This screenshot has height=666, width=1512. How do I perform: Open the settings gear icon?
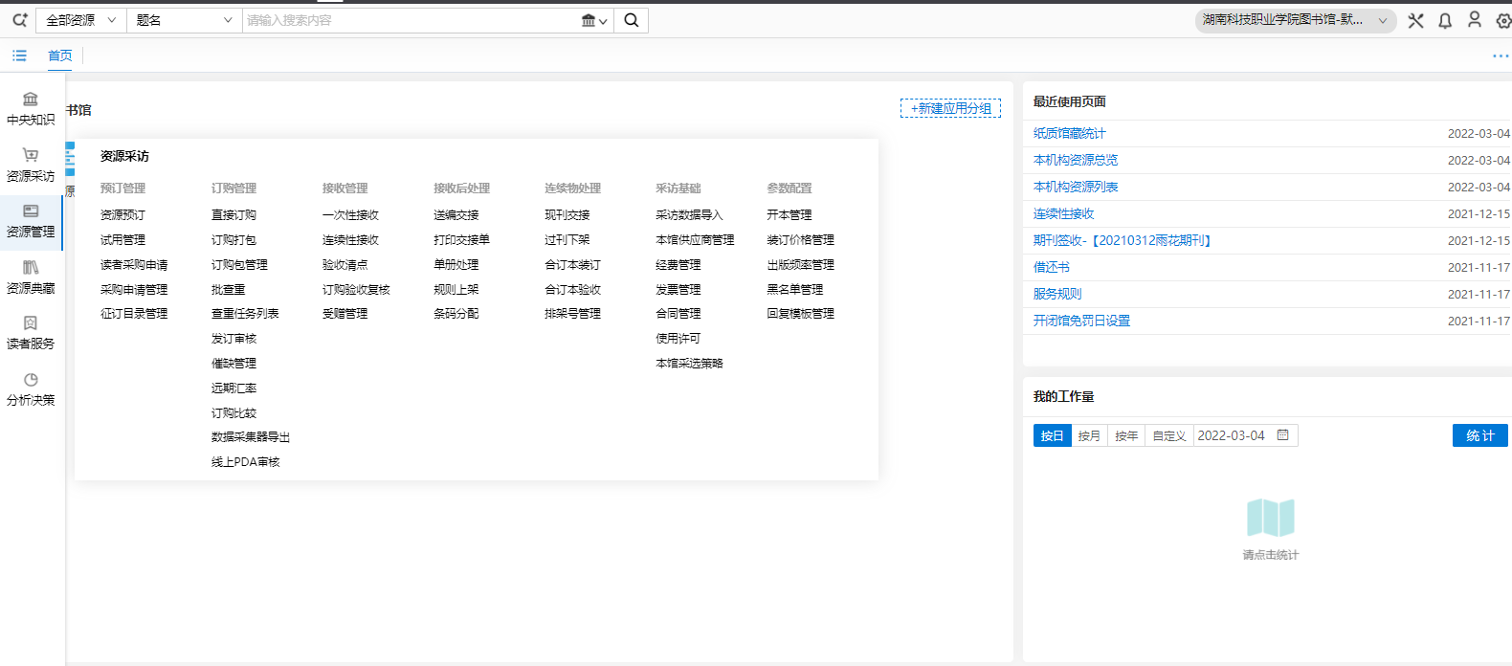click(1503, 20)
